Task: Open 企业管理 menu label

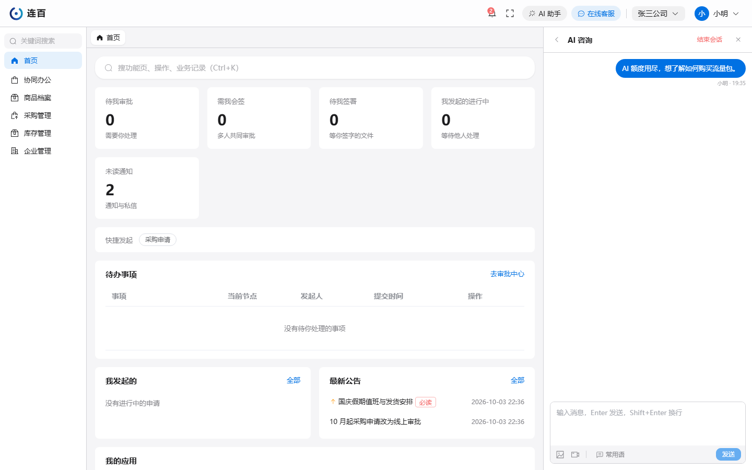Action: click(x=38, y=151)
